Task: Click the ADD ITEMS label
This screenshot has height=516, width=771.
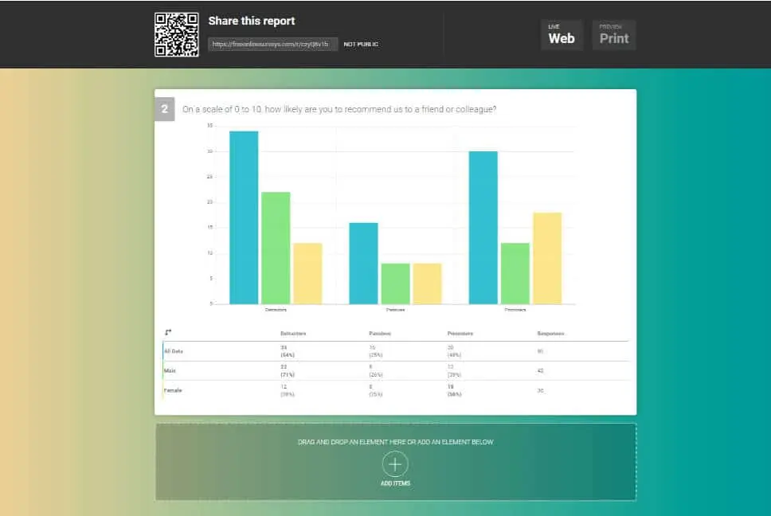Action: pos(395,483)
